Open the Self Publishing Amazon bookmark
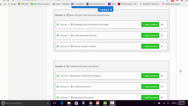This screenshot has width=188, height=106. tap(96, 4)
